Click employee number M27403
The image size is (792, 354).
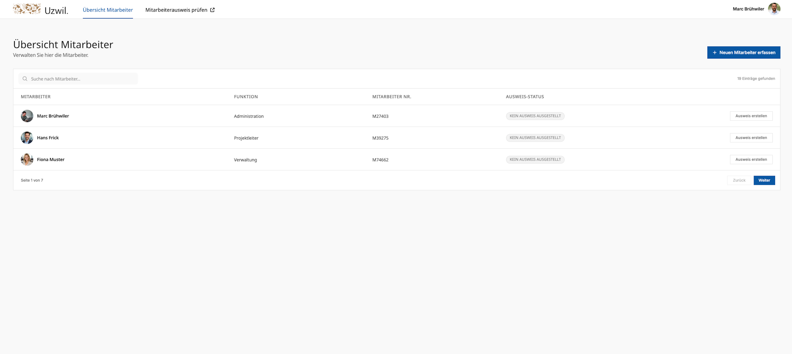380,116
